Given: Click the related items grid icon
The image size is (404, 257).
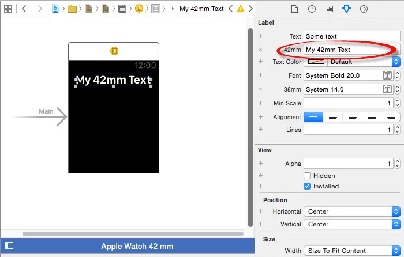Looking at the screenshot, I should (8, 9).
